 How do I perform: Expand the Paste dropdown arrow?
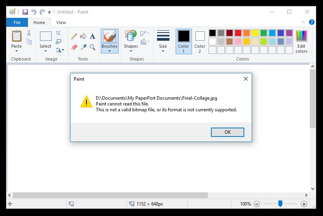click(16, 51)
